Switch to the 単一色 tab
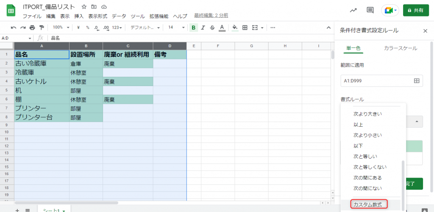This screenshot has width=434, height=212. (x=353, y=48)
